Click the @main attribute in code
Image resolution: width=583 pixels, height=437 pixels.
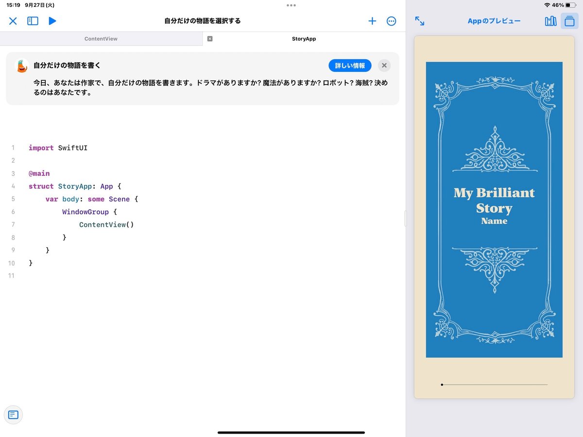click(39, 173)
